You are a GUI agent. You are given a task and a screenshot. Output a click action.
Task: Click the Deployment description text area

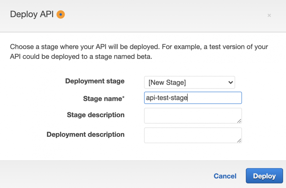click(193, 135)
